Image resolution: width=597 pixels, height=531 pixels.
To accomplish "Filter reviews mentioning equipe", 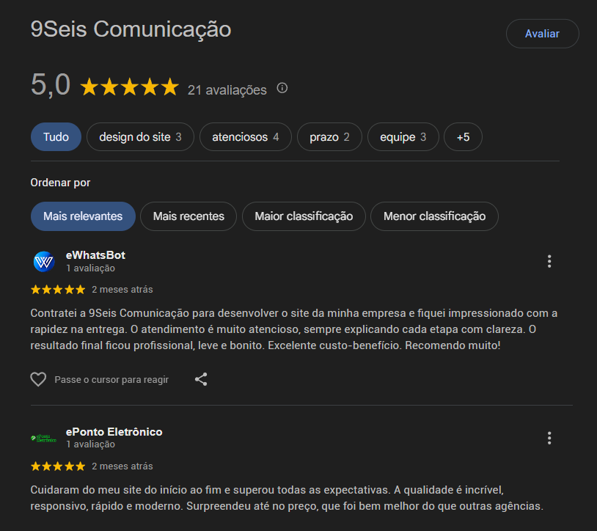I will 403,137.
